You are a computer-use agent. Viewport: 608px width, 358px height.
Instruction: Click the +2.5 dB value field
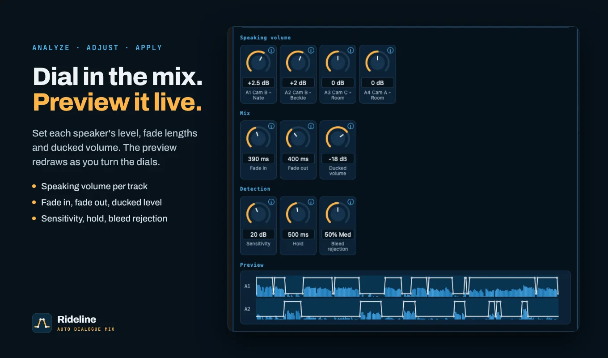258,83
